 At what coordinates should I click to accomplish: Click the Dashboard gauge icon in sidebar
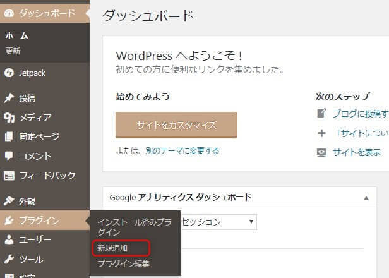coord(9,13)
